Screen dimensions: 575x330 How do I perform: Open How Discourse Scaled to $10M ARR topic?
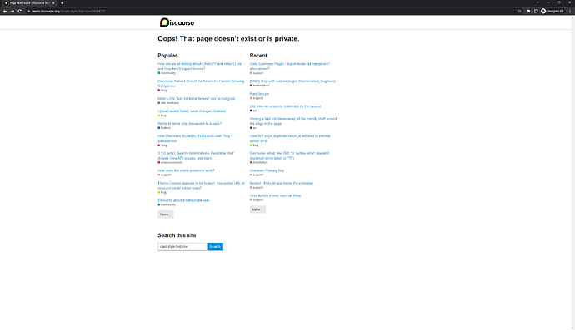[195, 138]
